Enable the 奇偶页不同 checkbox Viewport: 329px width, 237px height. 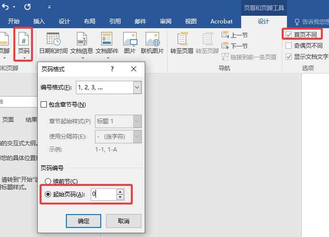(288, 46)
